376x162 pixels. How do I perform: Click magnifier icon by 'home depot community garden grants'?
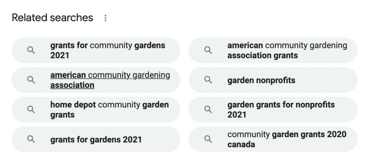point(31,110)
